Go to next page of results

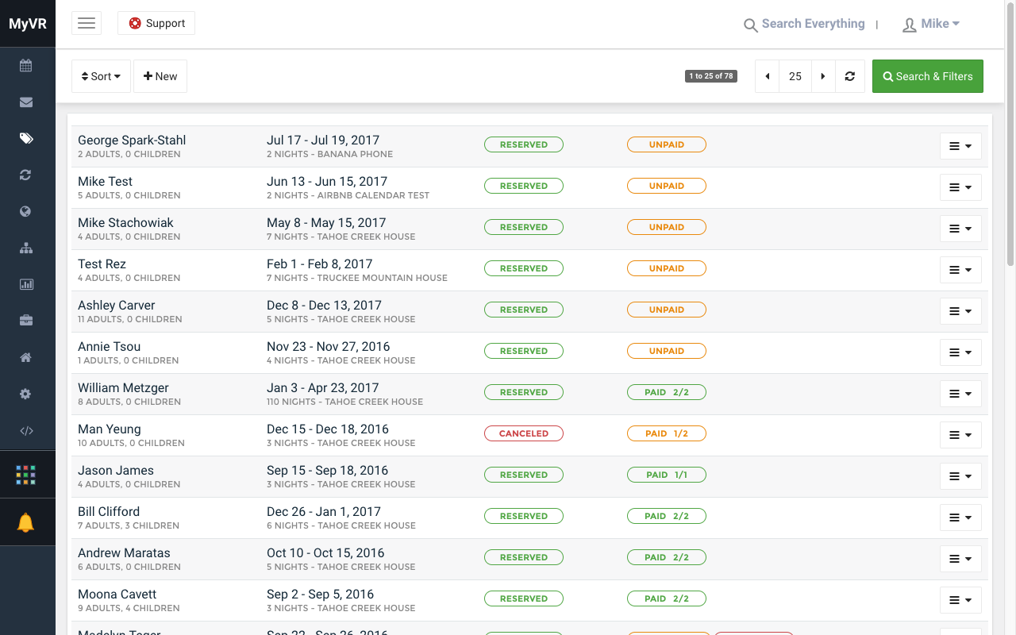pyautogui.click(x=823, y=76)
